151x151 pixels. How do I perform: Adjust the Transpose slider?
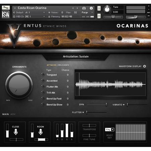pos(89,125)
